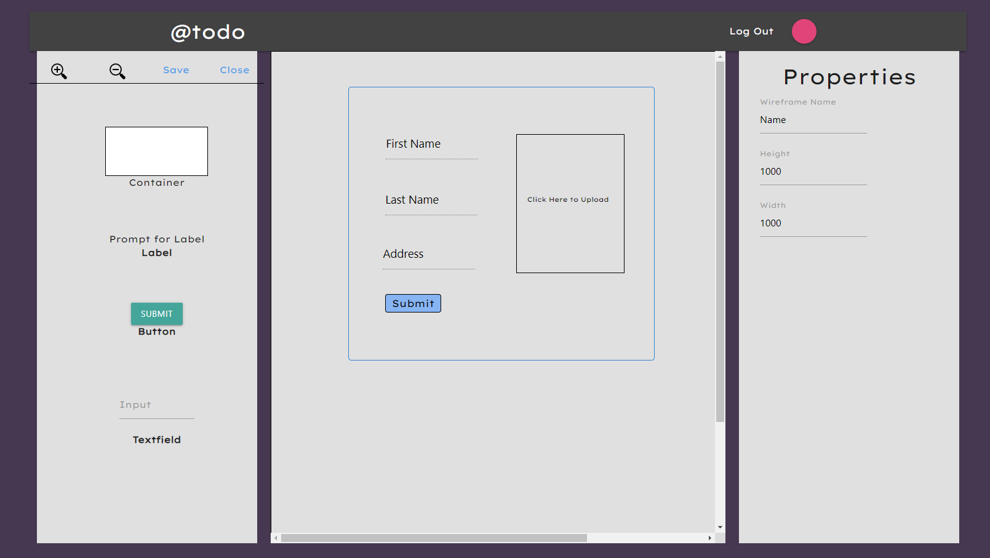This screenshot has width=990, height=558.
Task: Save the wireframe
Action: point(176,70)
